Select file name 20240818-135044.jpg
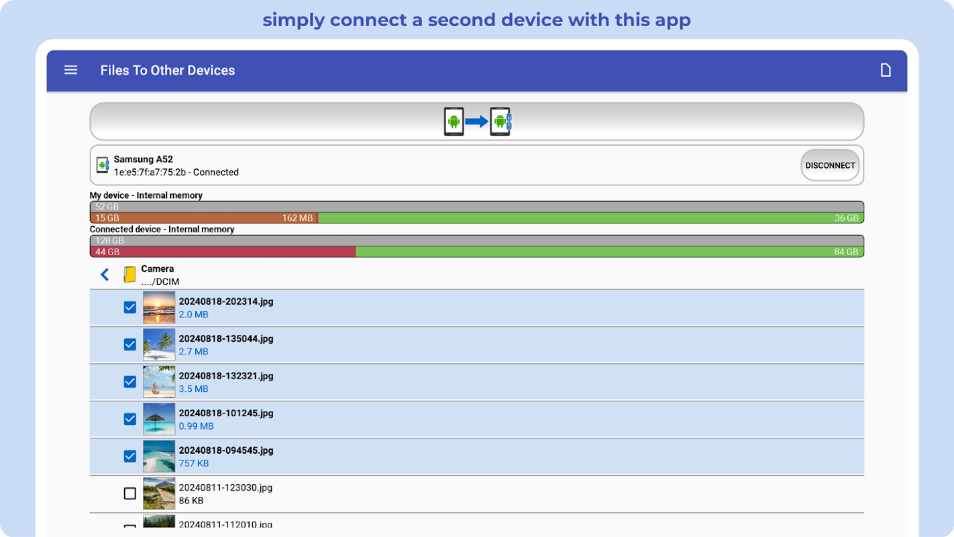 tap(226, 338)
